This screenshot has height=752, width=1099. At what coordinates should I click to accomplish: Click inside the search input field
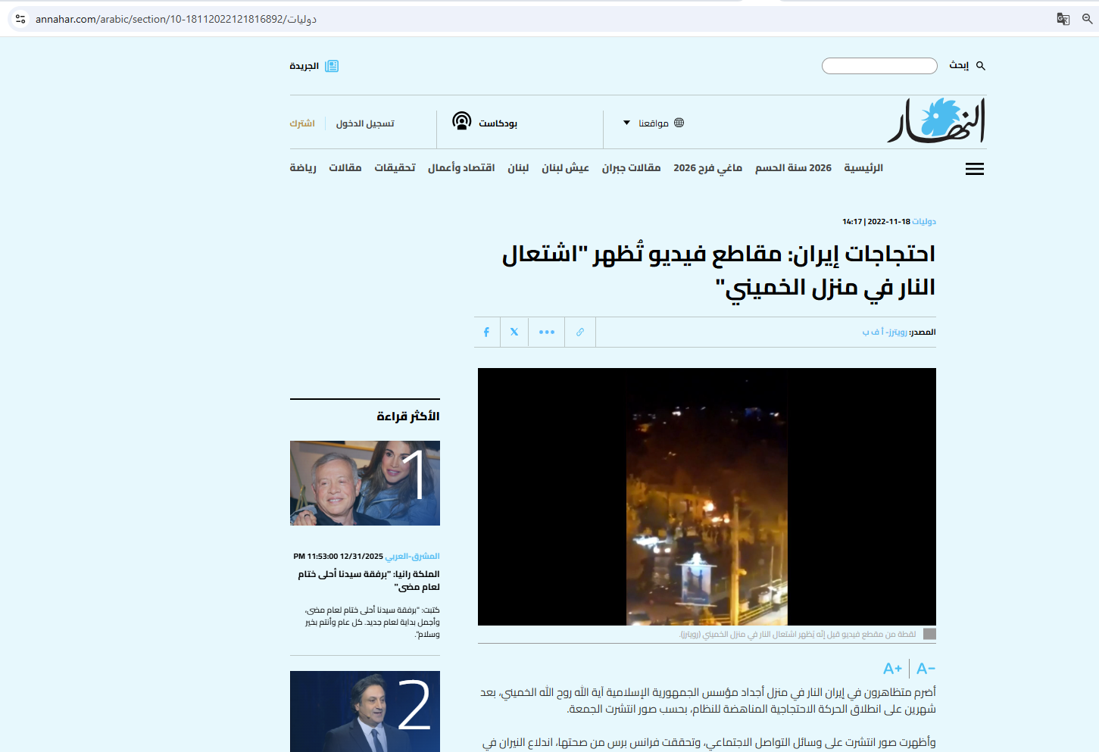point(879,67)
